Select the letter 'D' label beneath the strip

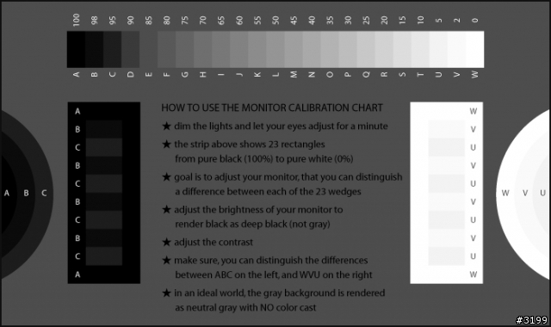click(x=130, y=75)
